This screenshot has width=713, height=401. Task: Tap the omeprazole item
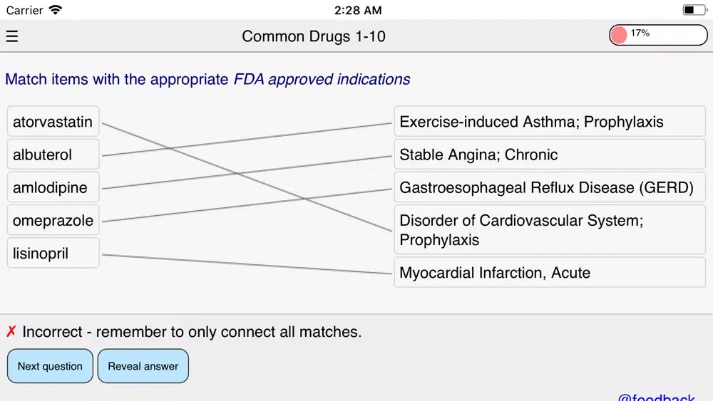[x=53, y=221]
